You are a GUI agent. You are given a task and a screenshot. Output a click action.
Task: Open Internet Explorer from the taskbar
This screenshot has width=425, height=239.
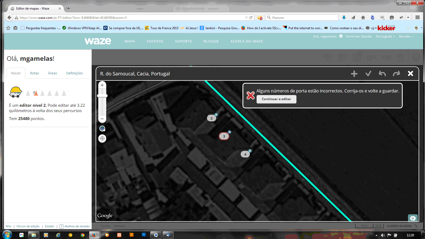[x=58, y=235]
